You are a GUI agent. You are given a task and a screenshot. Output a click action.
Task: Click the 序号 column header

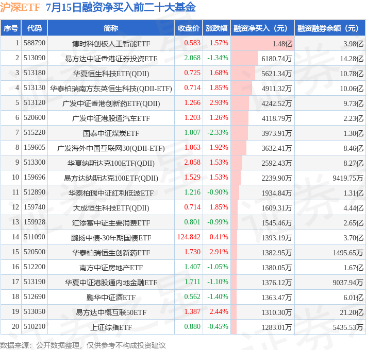[11, 28]
